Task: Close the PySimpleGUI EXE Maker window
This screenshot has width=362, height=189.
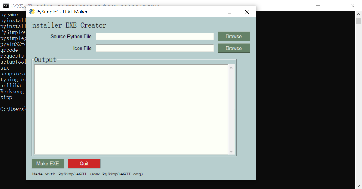Action: 247,12
